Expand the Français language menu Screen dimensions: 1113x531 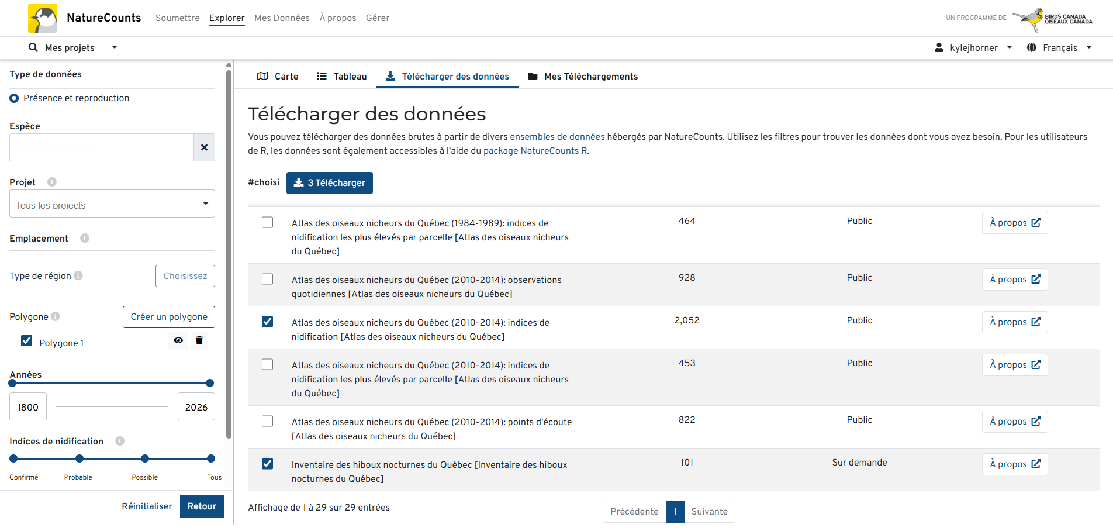tap(1059, 48)
